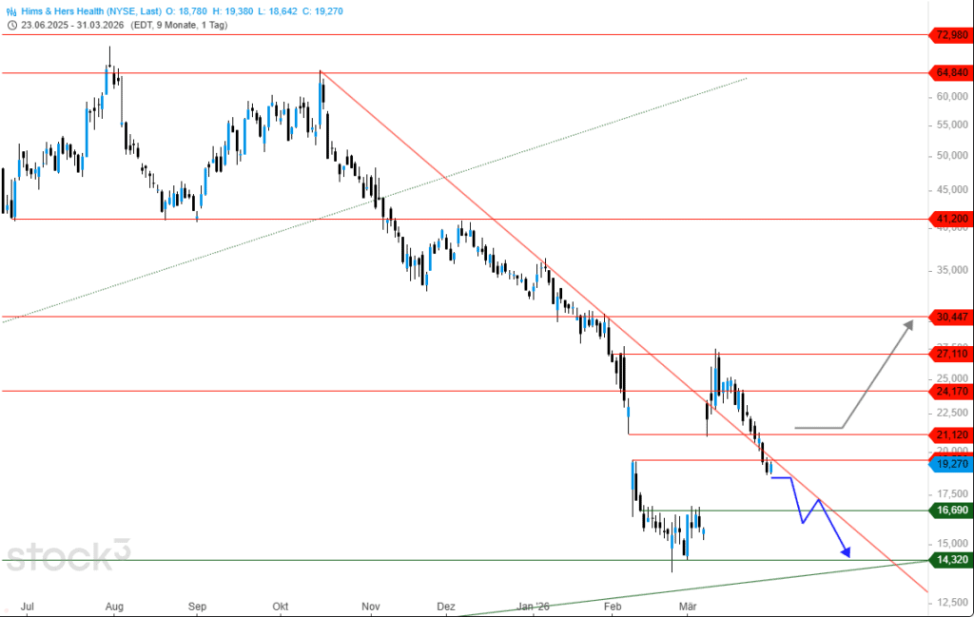Click the 'Okt' month label on time axis
974x617 pixels.
point(281,605)
